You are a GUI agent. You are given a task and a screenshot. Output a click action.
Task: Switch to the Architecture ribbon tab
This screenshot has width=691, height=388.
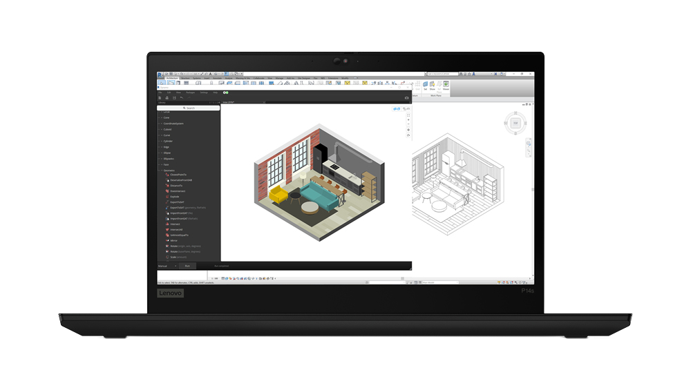171,78
